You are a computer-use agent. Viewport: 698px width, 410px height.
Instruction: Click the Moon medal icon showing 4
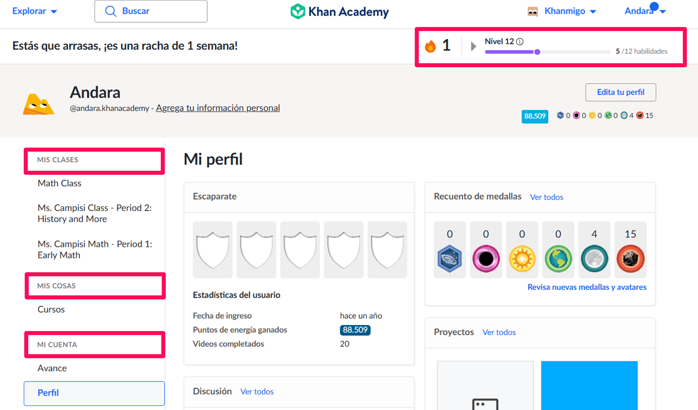click(594, 258)
